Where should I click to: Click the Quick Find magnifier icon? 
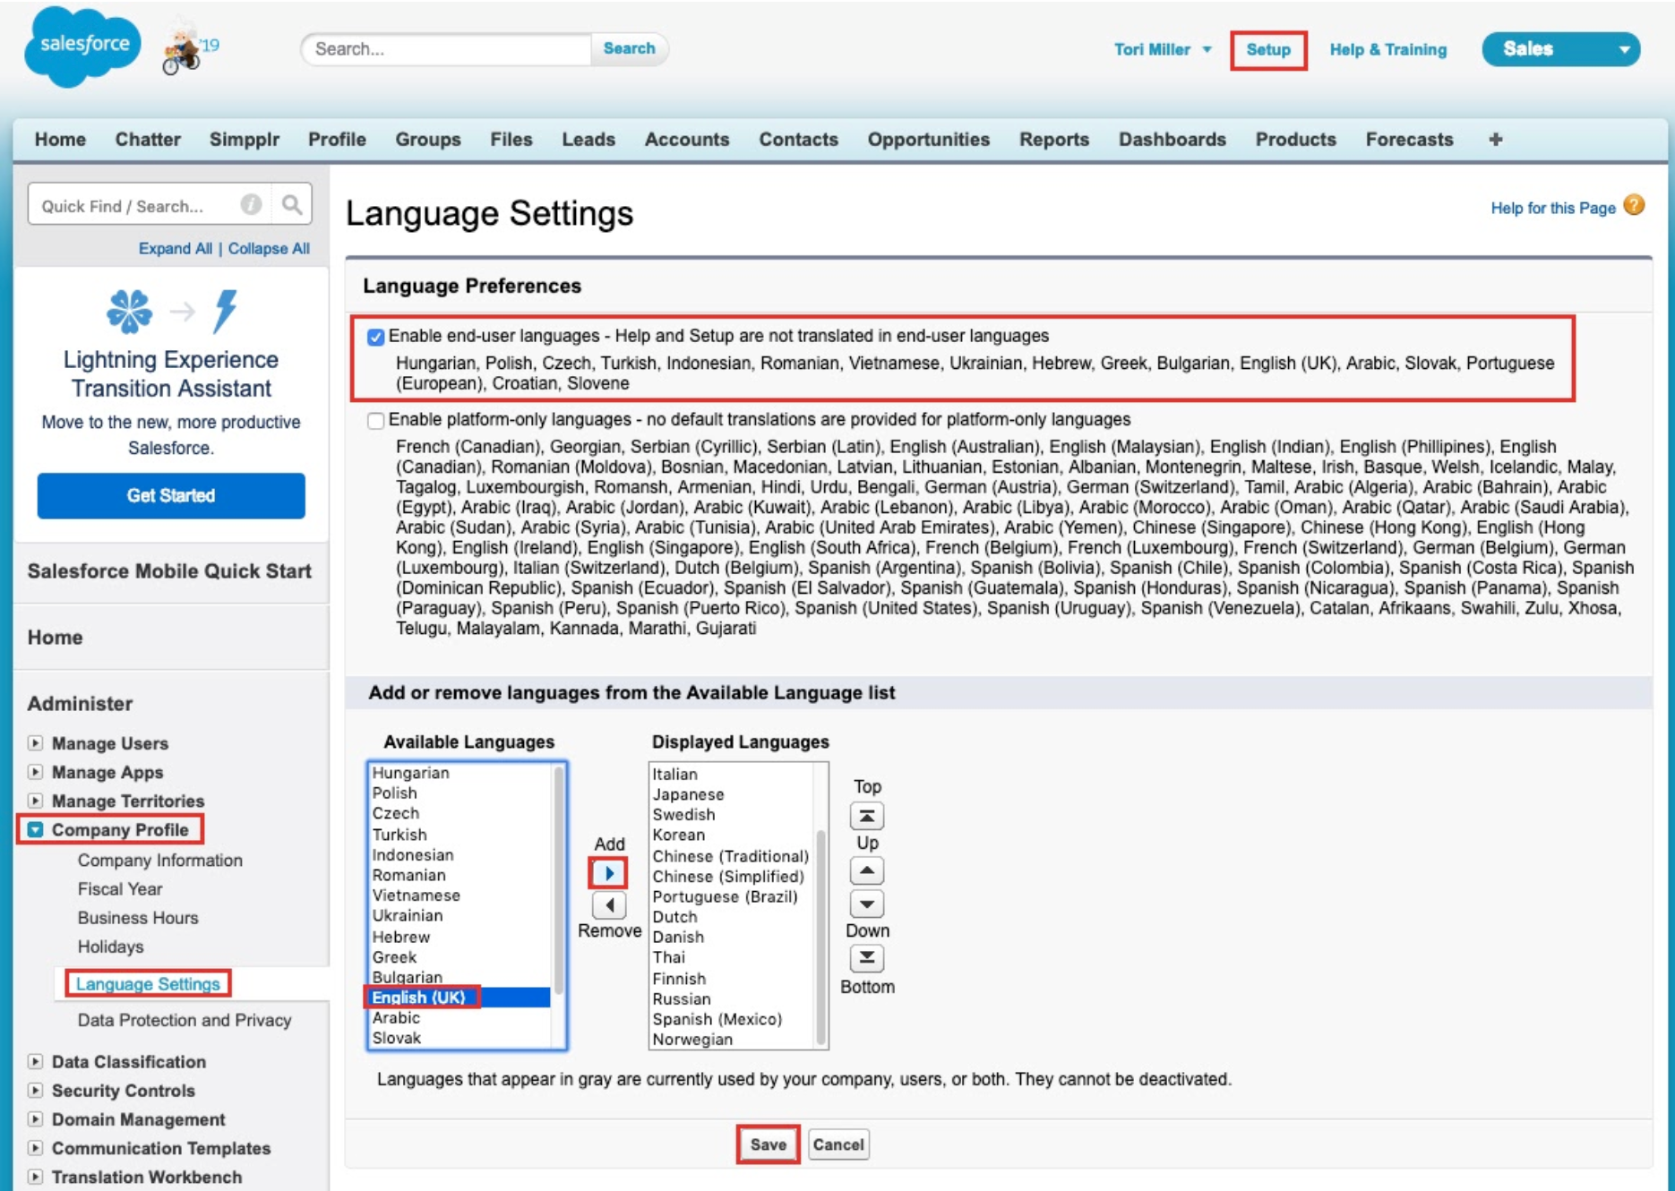(292, 205)
